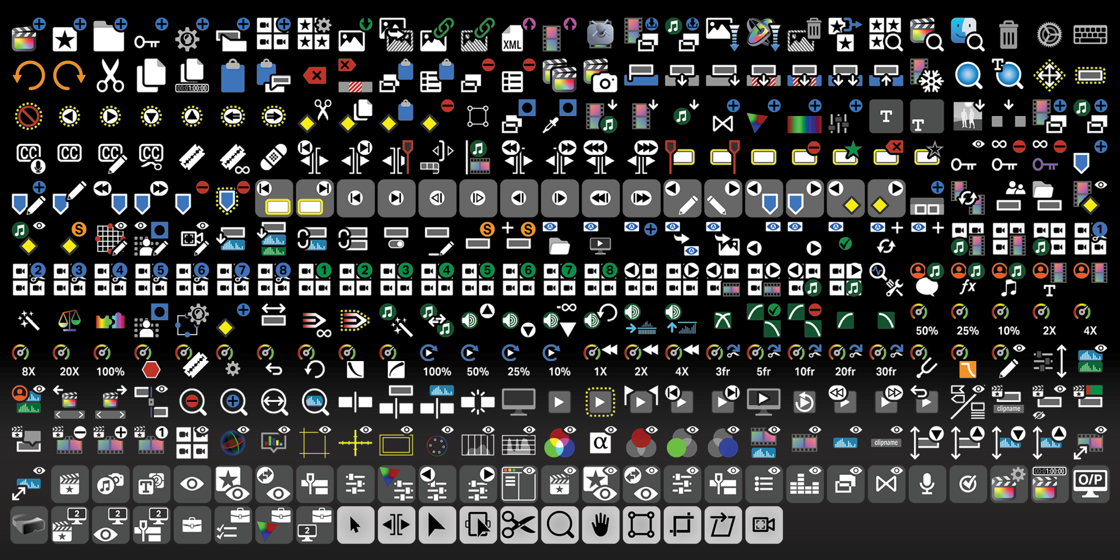
Task: Click the gray button with double rewind arrows
Action: coord(601,198)
